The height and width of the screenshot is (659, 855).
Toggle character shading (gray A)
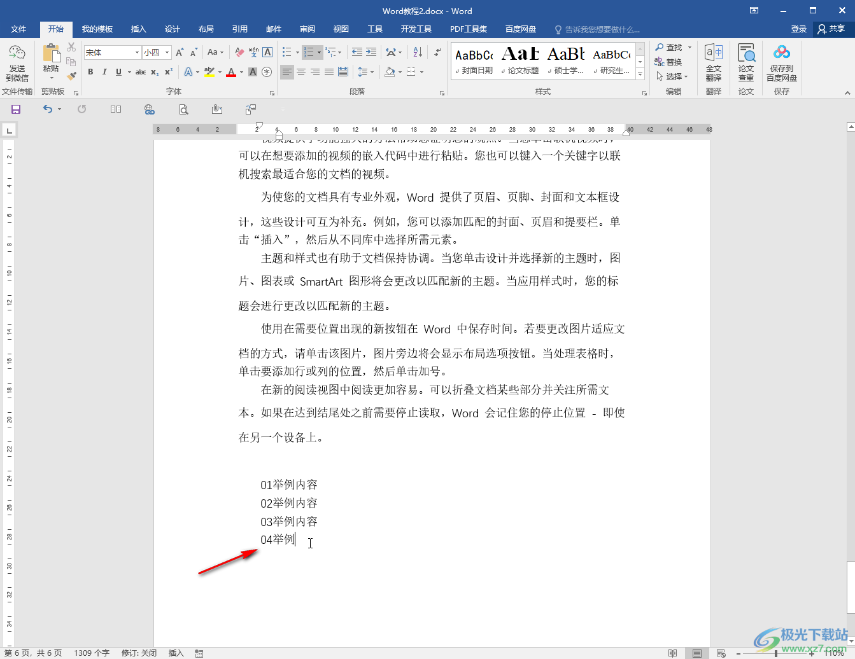click(x=253, y=72)
